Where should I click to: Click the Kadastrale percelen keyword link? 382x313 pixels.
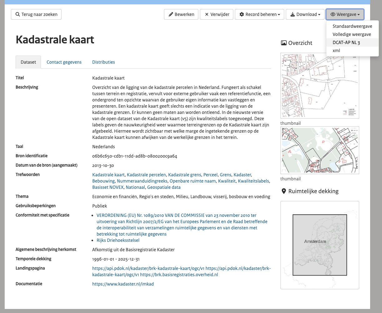point(146,175)
